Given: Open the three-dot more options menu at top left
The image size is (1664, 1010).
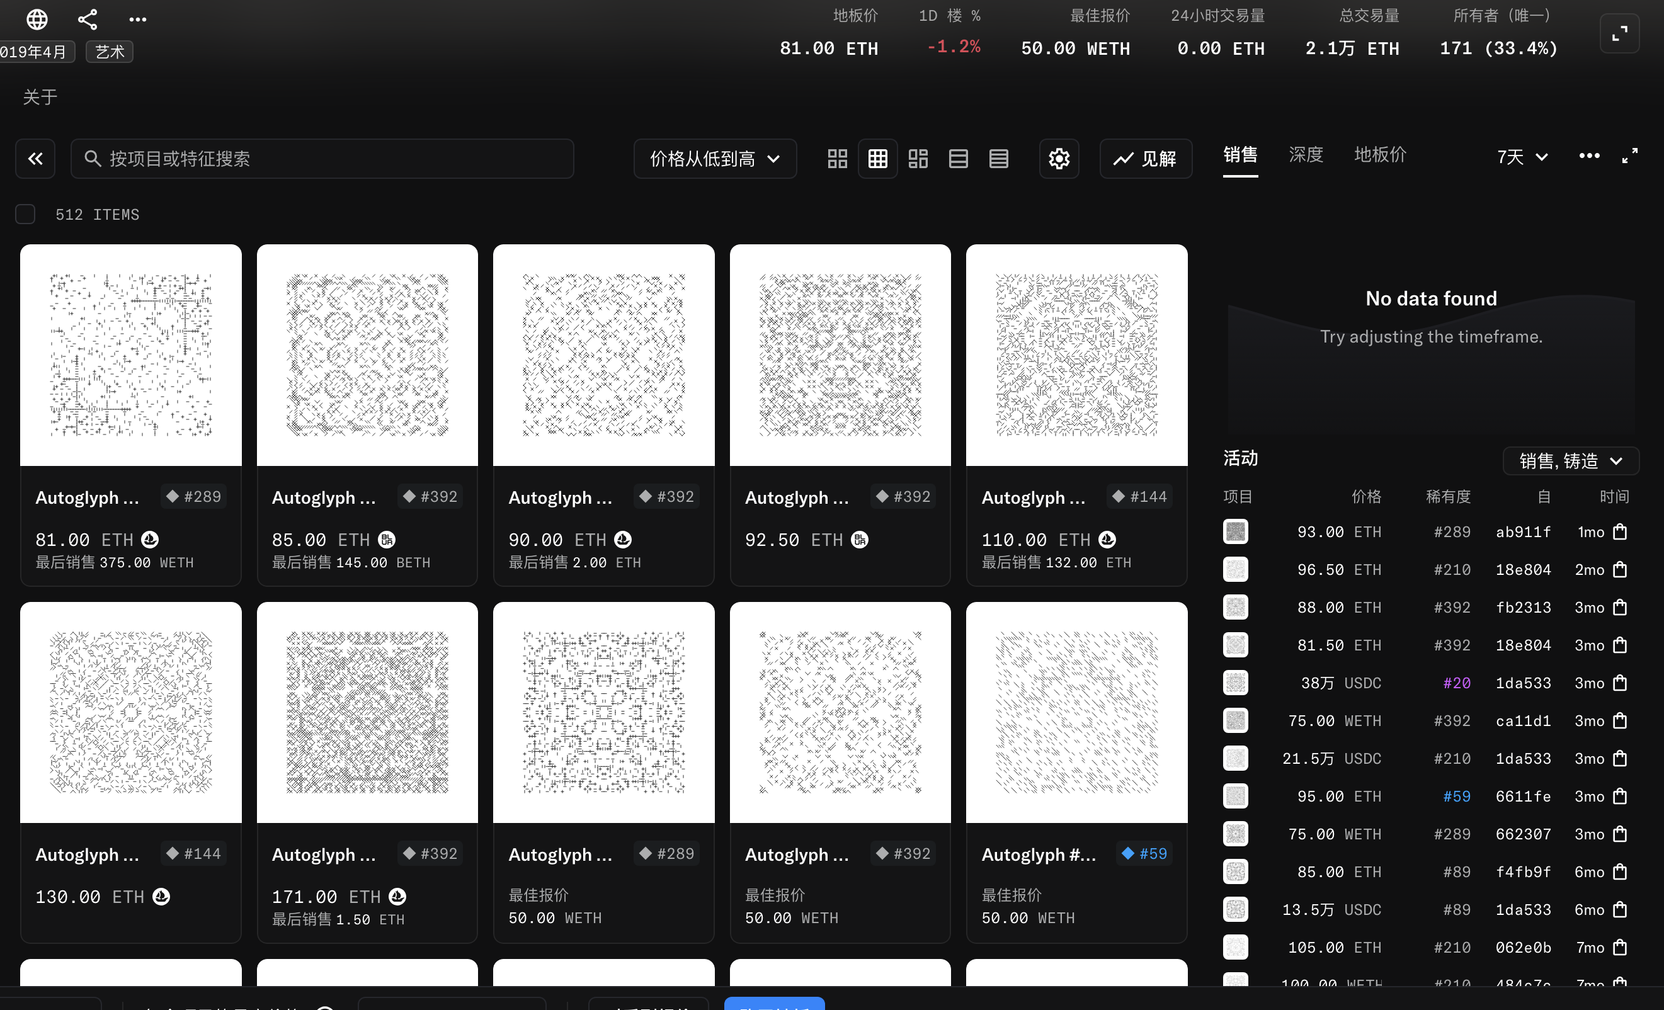Looking at the screenshot, I should (138, 19).
